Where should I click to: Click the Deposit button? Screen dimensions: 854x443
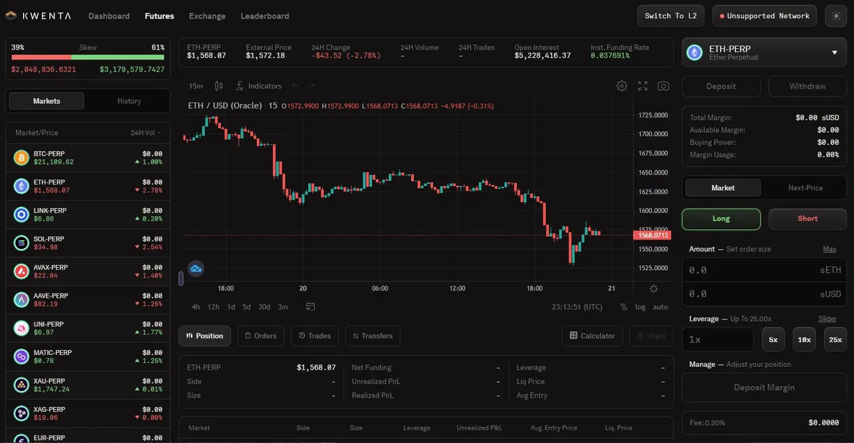(721, 86)
